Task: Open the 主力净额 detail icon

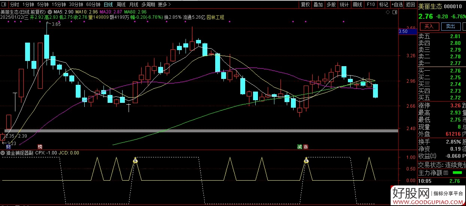Action: (x=446, y=173)
